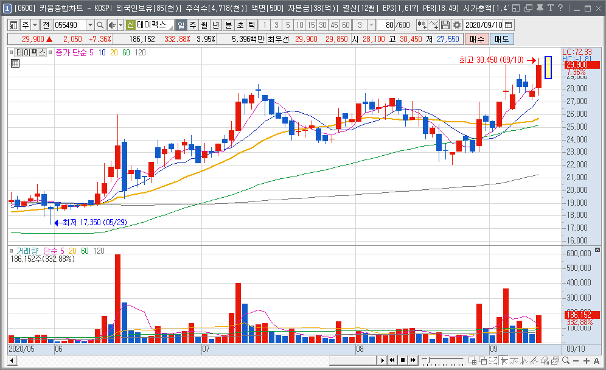This screenshot has height=370, width=606.
Task: Click the title bar duplicate window icon
Action: tap(528, 8)
